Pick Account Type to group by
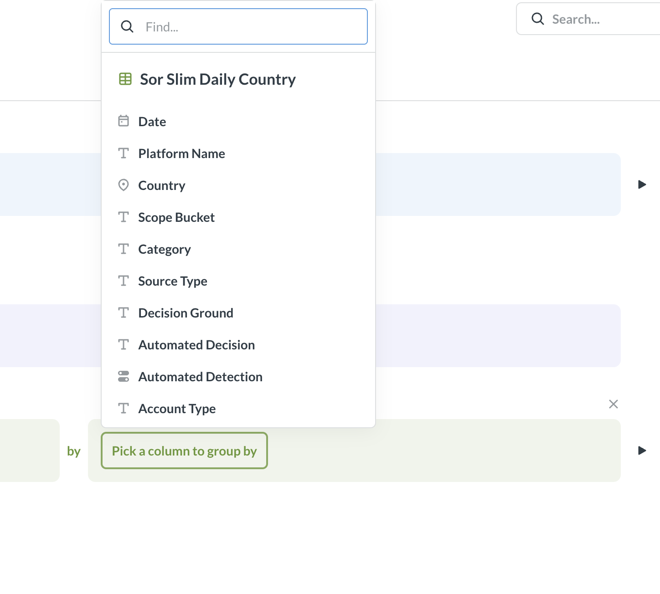 coord(238,409)
